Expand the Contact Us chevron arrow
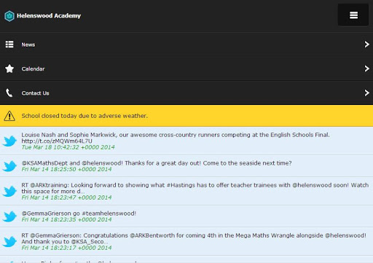 367,93
